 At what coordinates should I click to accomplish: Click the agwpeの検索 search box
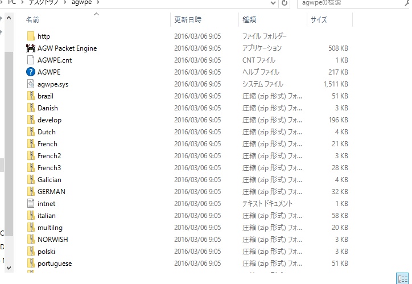(352, 3)
